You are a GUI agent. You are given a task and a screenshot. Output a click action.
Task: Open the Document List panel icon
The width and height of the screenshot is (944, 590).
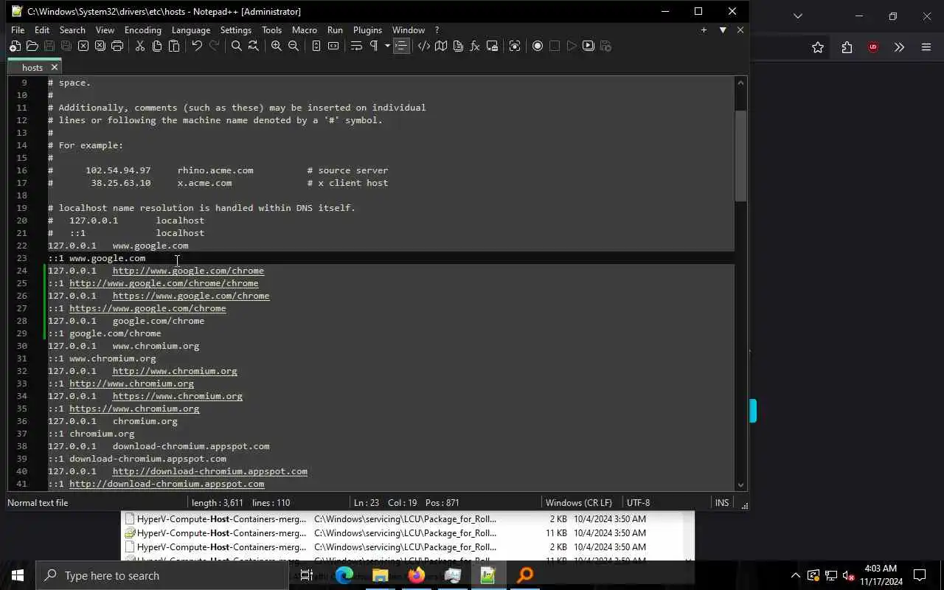(x=458, y=46)
